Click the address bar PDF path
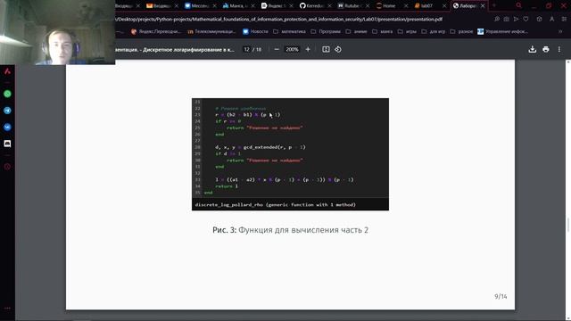 279,19
